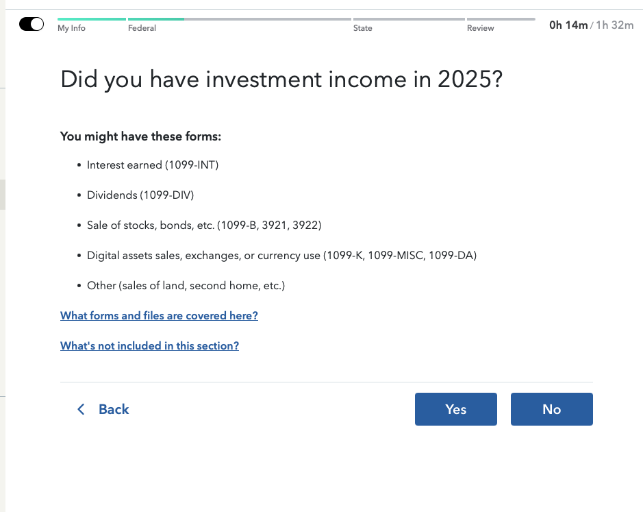Viewport: 643px width, 512px height.
Task: Open "What's not included in this section?"
Action: click(x=149, y=345)
